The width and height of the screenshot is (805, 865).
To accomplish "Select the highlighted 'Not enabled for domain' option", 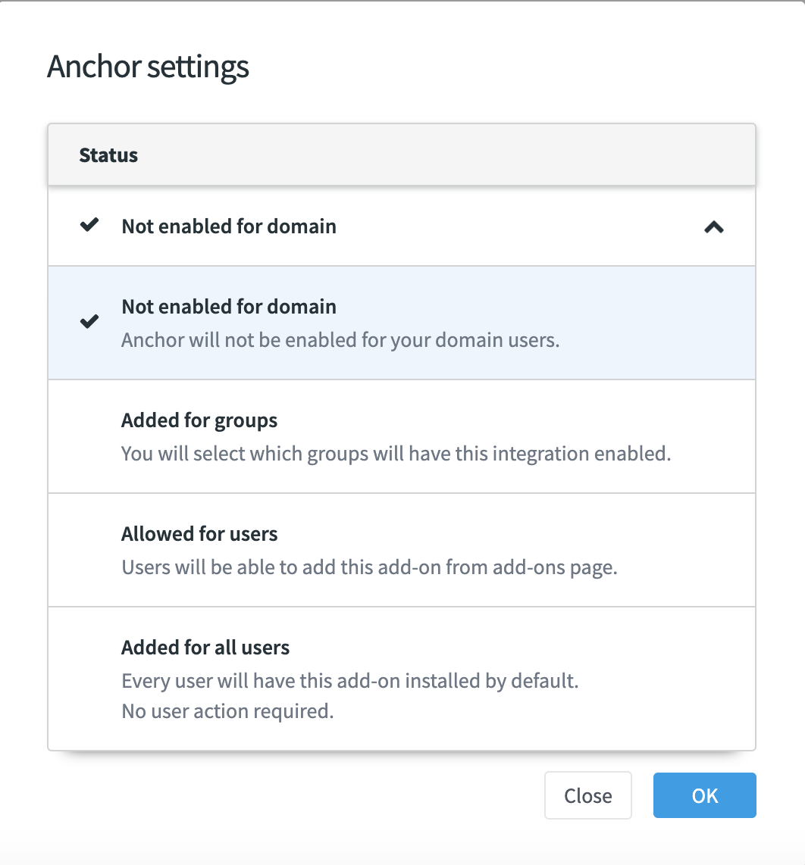I will [x=229, y=307].
